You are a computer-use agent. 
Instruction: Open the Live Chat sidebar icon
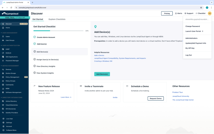click(3, 119)
